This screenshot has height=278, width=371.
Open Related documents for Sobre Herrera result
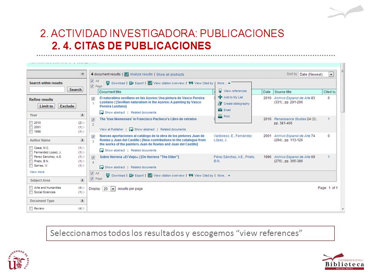(144, 167)
